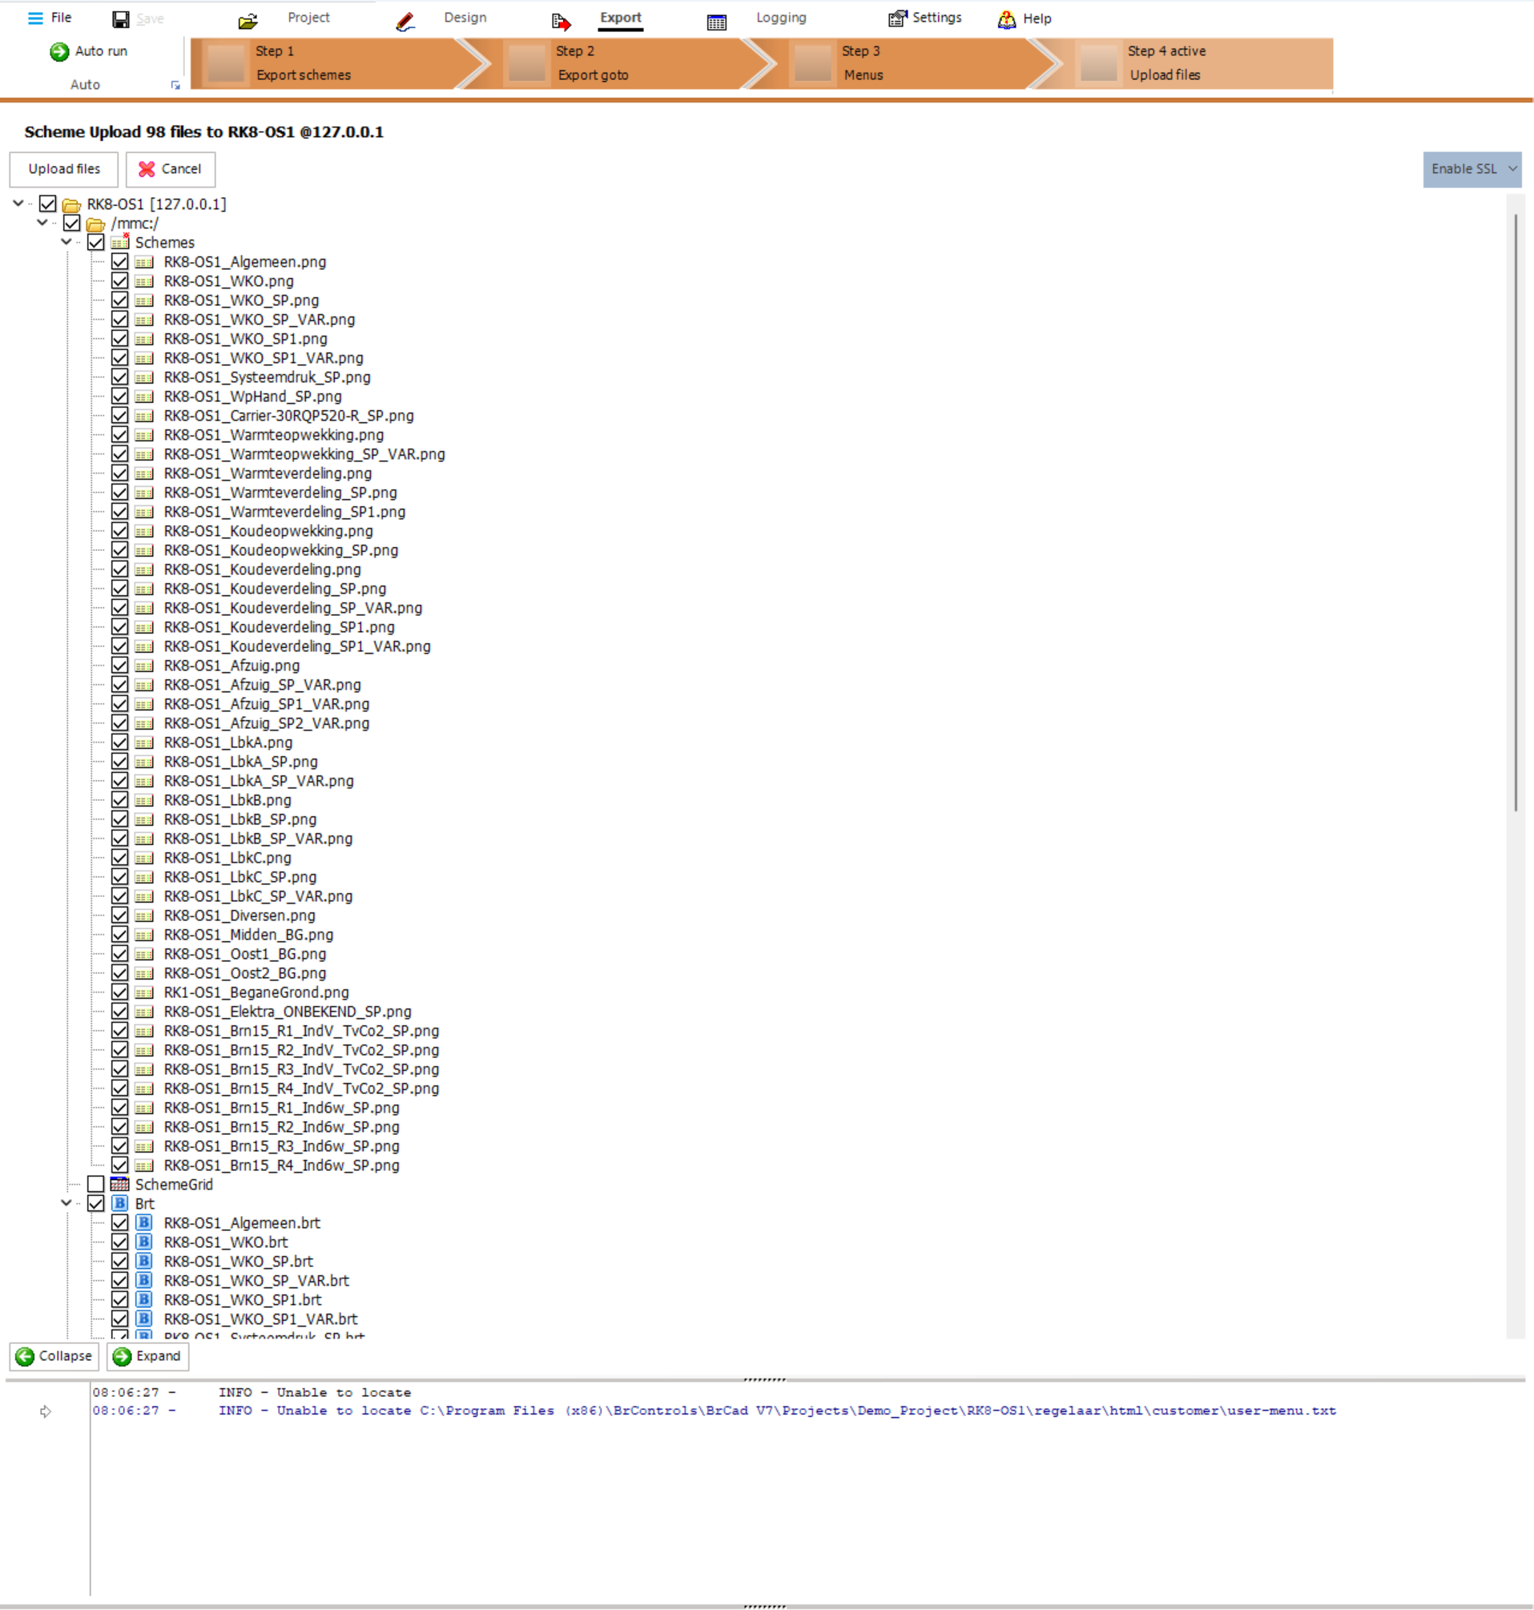The image size is (1534, 1610).
Task: Click the splitter grip above the log pane
Action: [764, 1379]
